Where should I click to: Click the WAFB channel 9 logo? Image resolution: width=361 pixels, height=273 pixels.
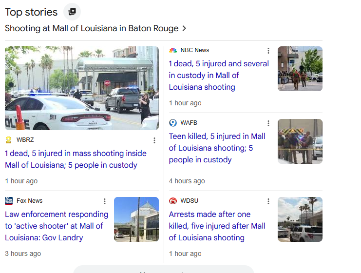coord(173,123)
